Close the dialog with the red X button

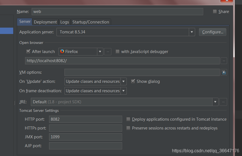pos(227,1)
